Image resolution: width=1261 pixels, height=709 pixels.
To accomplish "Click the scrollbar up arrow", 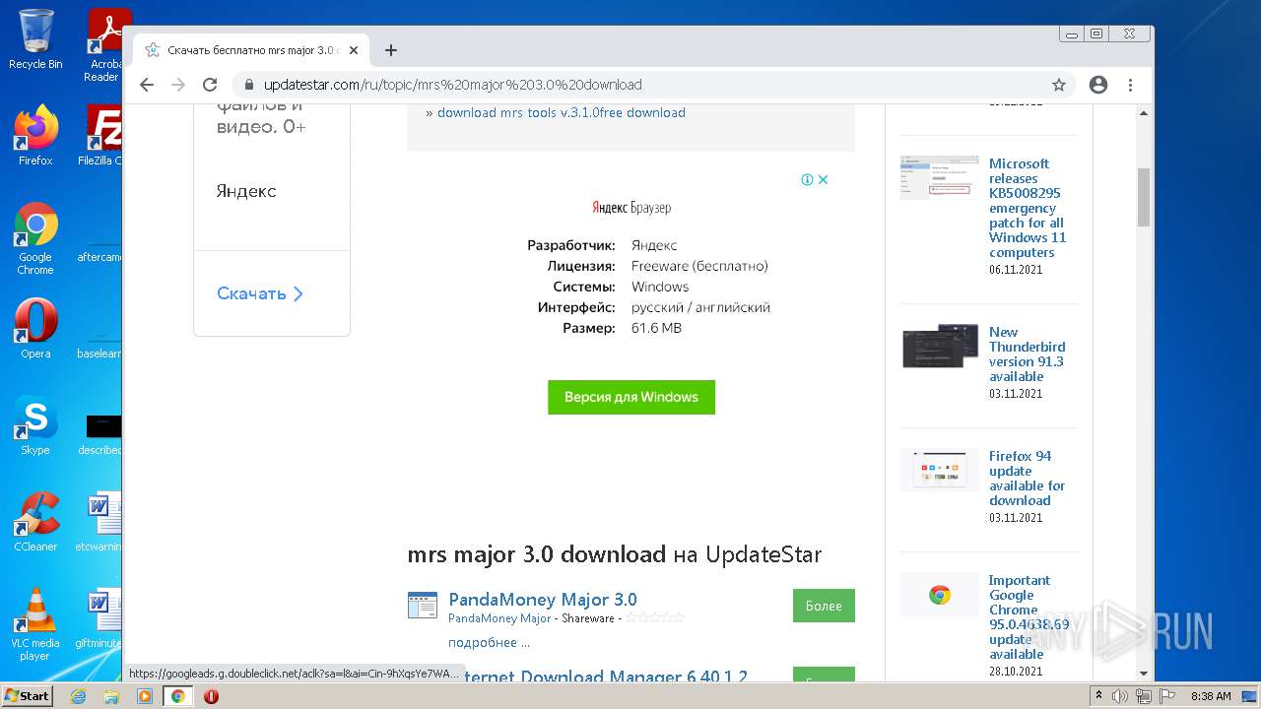I will [1144, 111].
